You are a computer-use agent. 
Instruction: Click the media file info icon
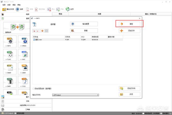pos(46,31)
